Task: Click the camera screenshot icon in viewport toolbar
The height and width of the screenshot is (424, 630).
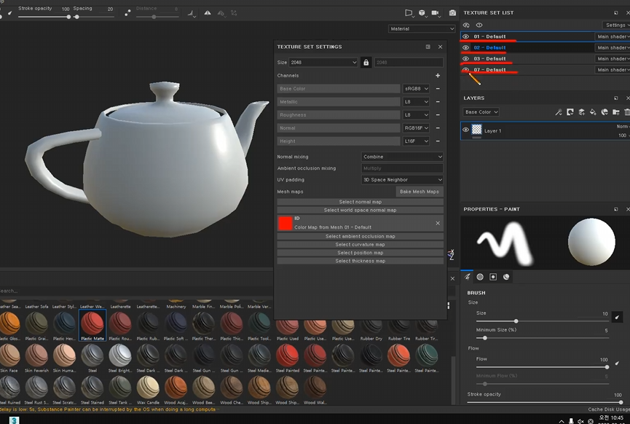Action: pyautogui.click(x=452, y=13)
